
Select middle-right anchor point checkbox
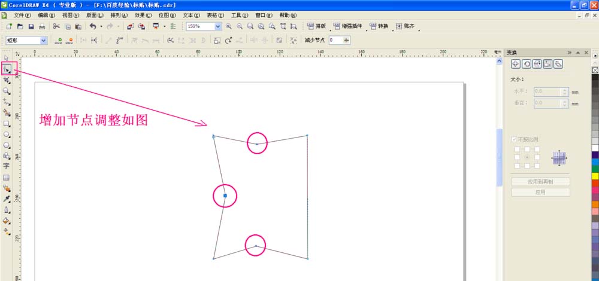tap(537, 157)
